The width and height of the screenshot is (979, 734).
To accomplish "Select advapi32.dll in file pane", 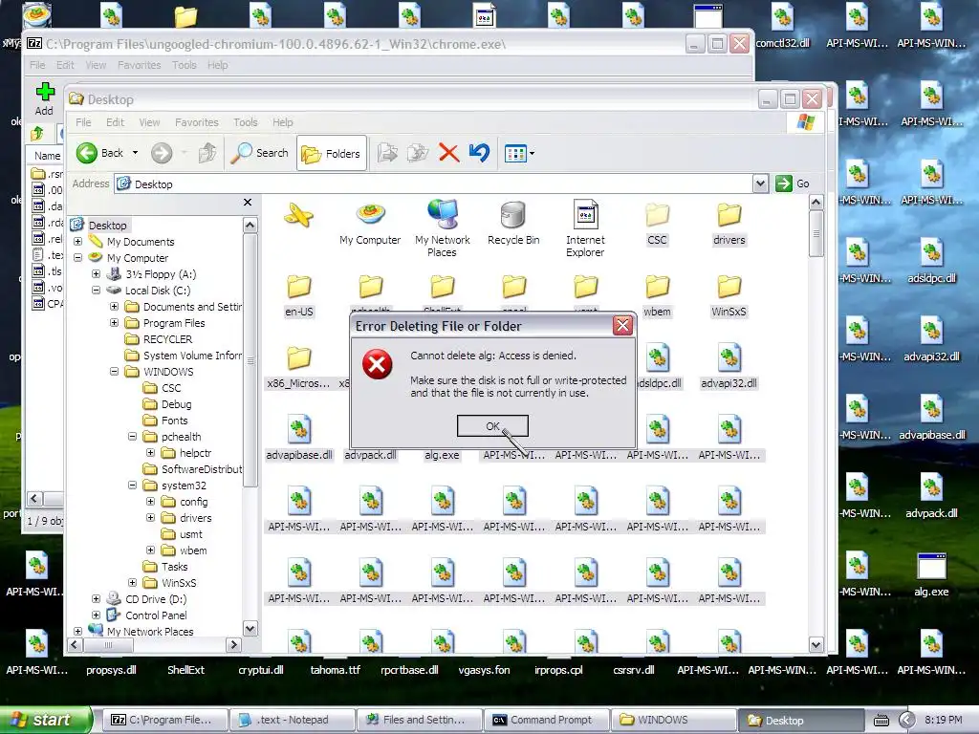I will [729, 366].
